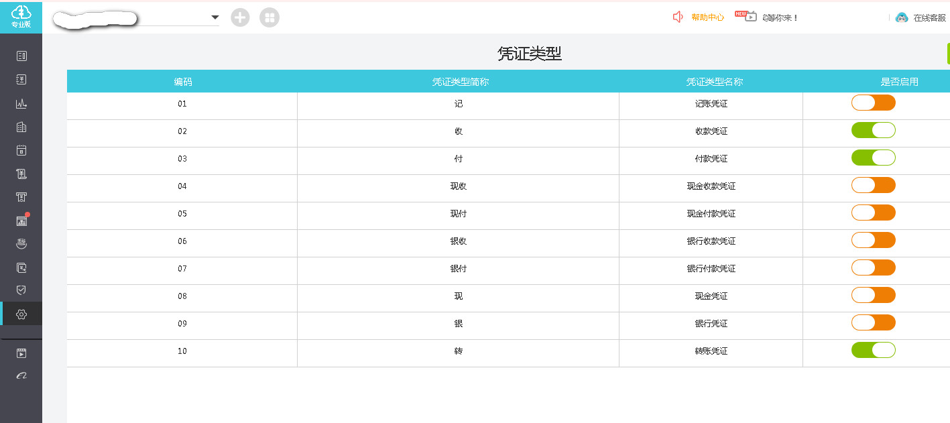Click the 等你来 NEW video link

coord(780,18)
